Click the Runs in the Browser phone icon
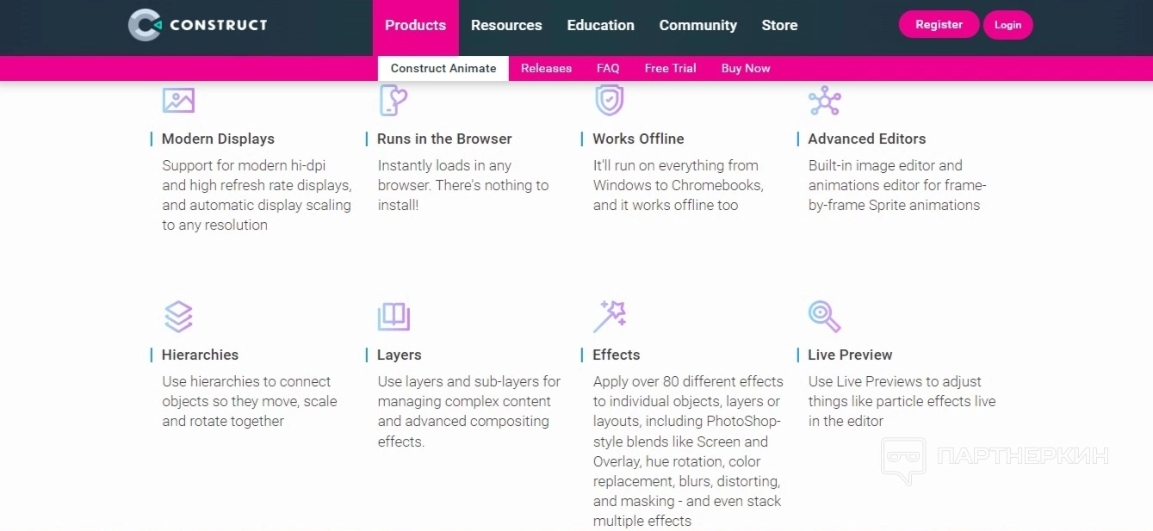The image size is (1153, 531). coord(393,101)
